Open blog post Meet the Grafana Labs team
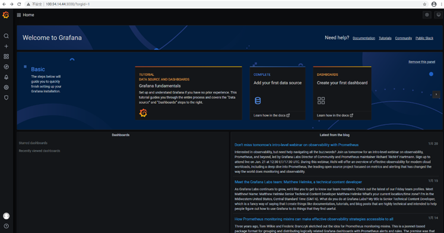 [298, 182]
